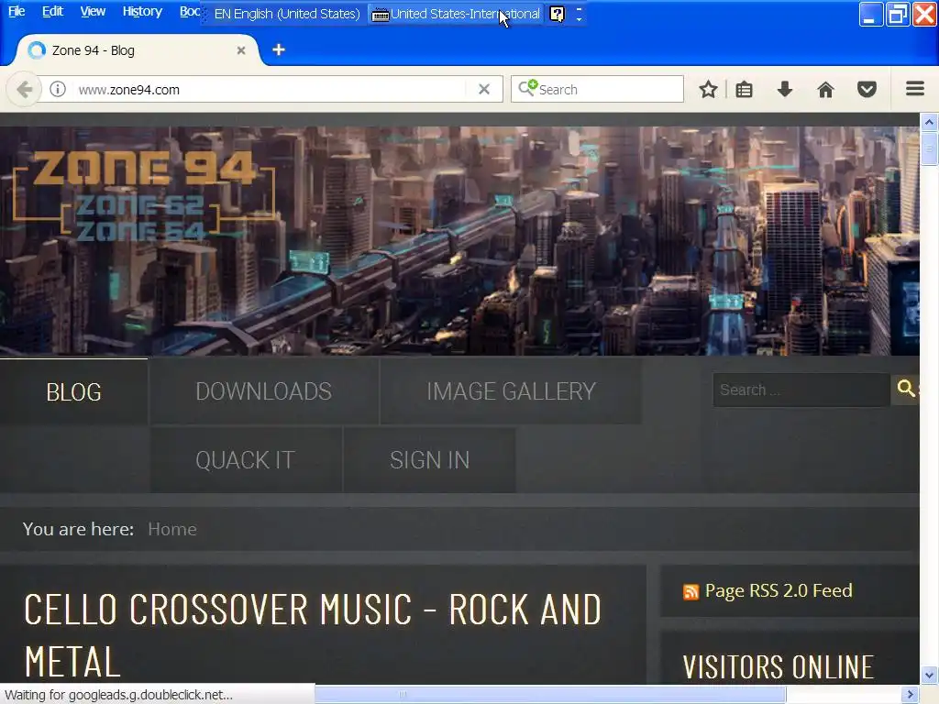
Task: Click the RSS feed orange icon
Action: tap(690, 592)
